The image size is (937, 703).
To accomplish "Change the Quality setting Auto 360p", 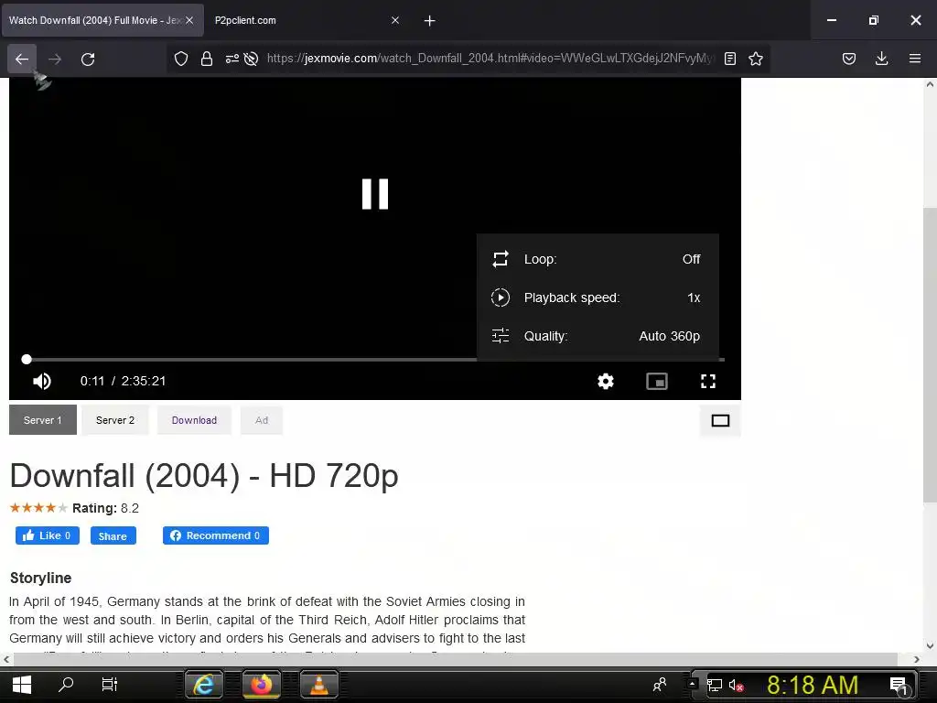I will point(597,336).
